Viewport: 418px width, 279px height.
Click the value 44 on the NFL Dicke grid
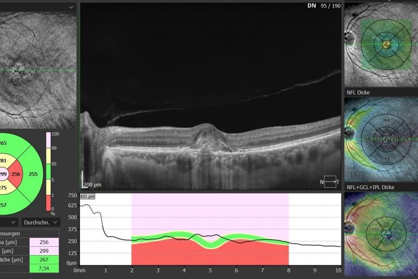coord(386,120)
